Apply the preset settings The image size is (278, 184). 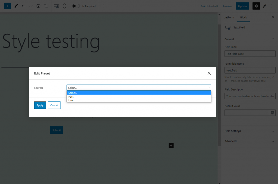click(40, 105)
